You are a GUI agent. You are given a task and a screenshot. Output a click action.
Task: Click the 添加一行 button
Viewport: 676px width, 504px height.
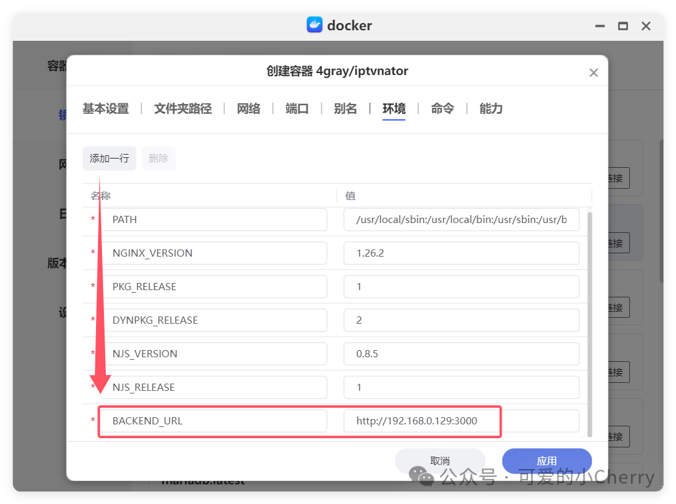109,159
